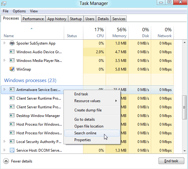
Task: Switch to the Details tab
Action: pos(103,19)
